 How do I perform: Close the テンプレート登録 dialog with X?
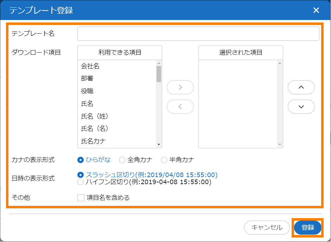coord(316,10)
